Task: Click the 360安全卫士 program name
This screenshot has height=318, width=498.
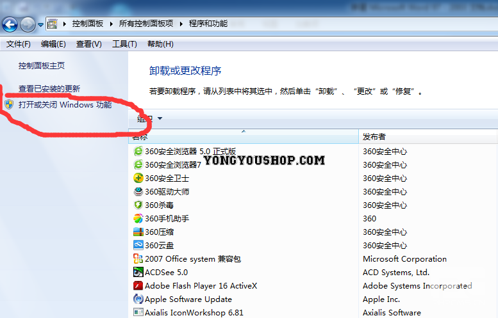Action: coord(167,178)
